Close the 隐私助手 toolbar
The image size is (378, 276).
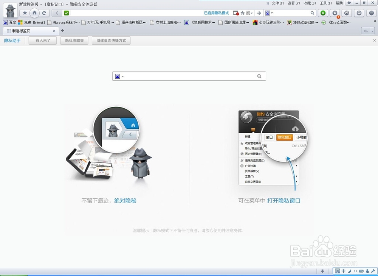click(374, 41)
